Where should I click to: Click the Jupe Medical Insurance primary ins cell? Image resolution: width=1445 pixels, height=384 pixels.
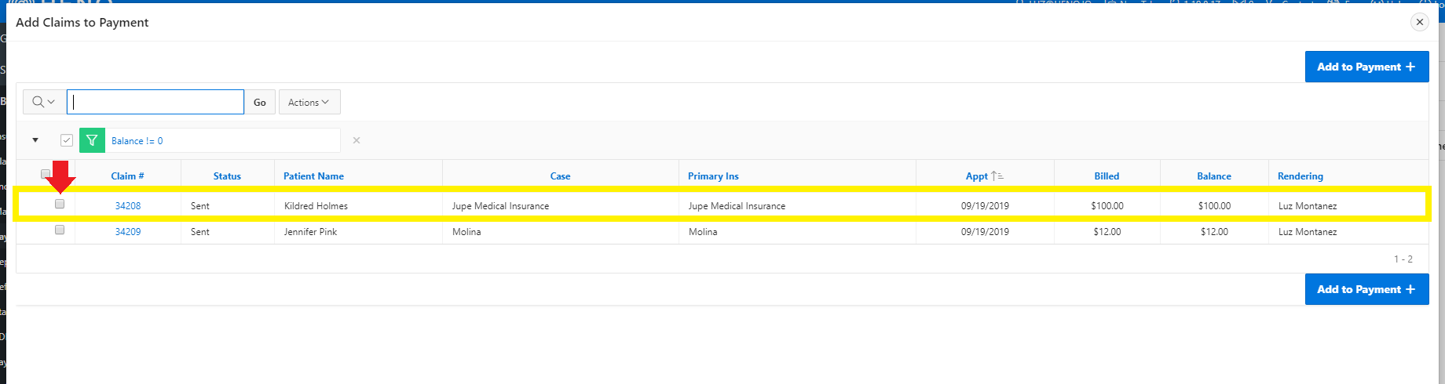pos(737,206)
